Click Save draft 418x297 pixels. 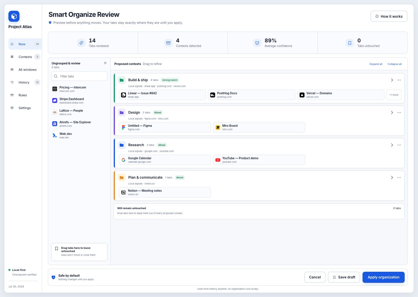[344, 277]
